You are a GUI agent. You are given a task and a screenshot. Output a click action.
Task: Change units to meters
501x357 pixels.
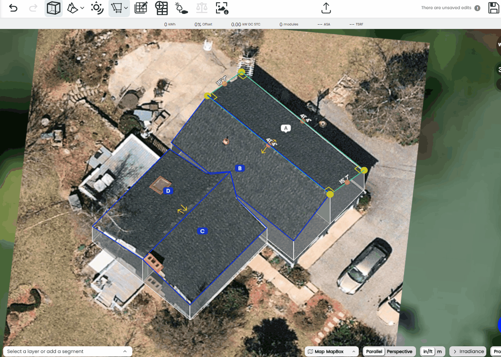[x=439, y=351]
